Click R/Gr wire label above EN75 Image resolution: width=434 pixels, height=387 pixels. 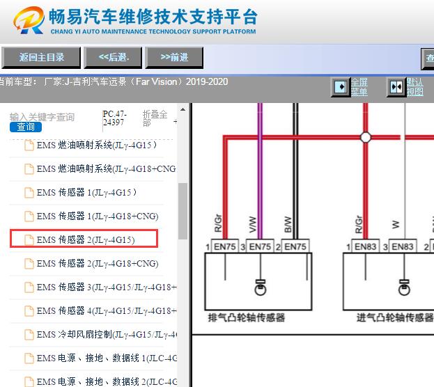tap(218, 223)
